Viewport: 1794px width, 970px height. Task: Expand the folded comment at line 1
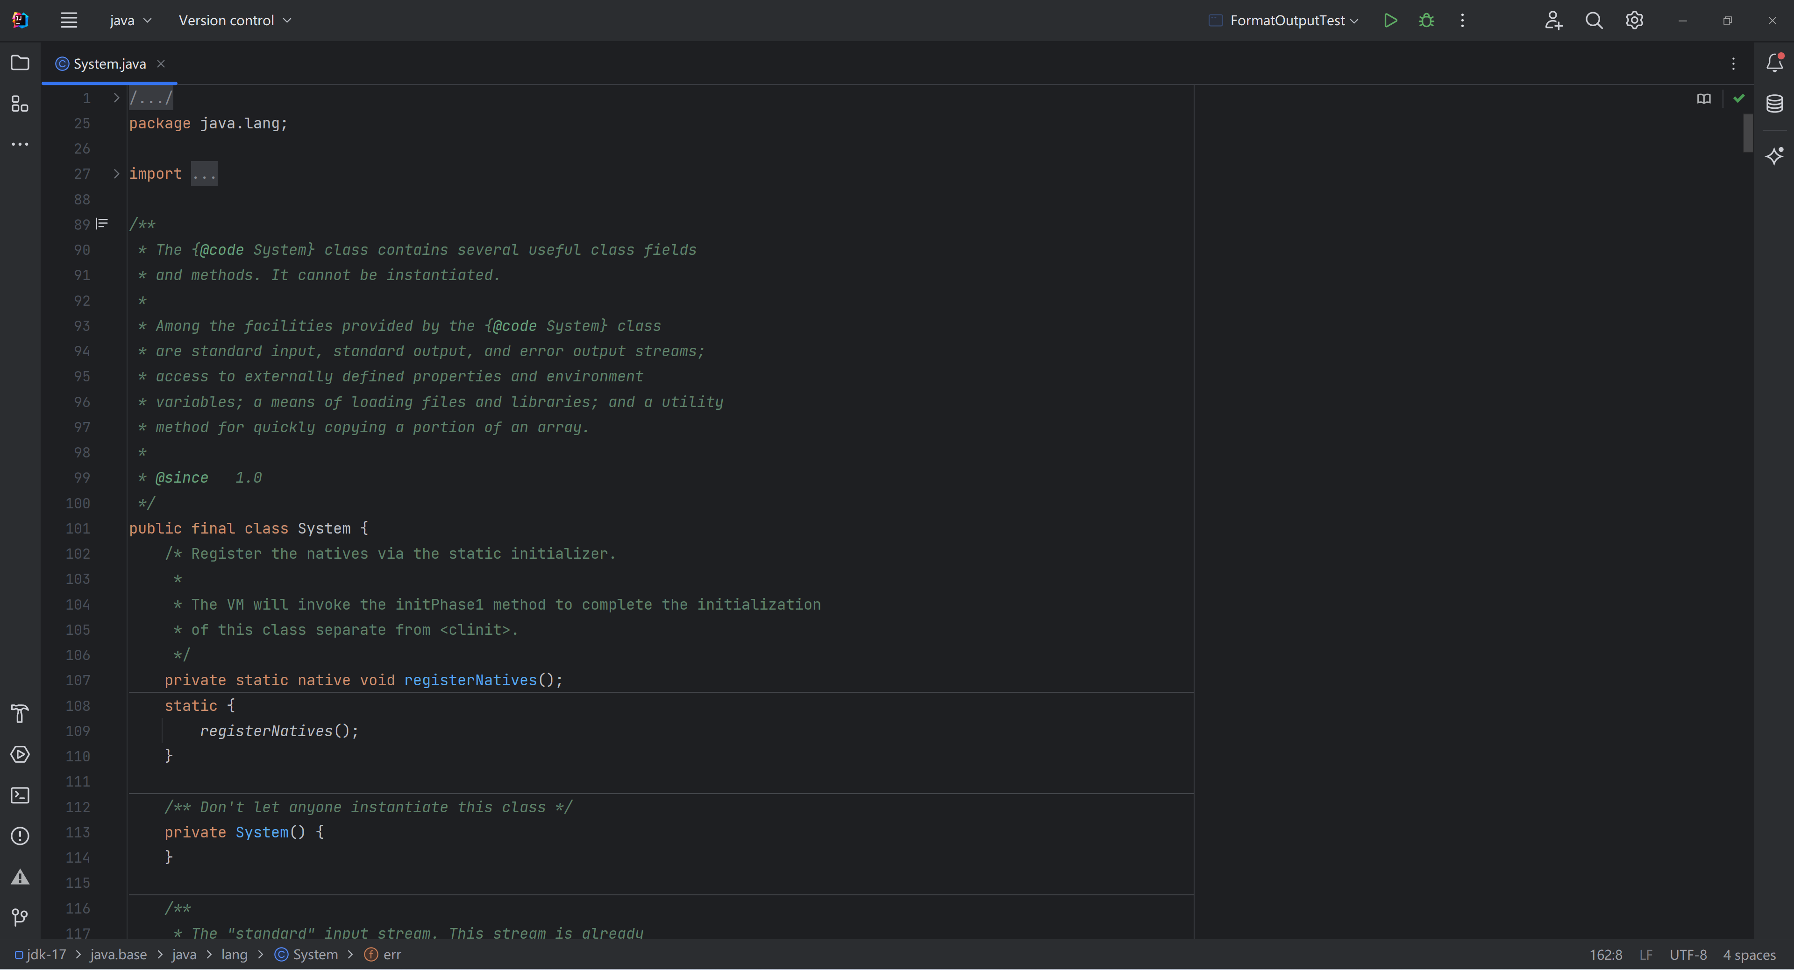[116, 98]
